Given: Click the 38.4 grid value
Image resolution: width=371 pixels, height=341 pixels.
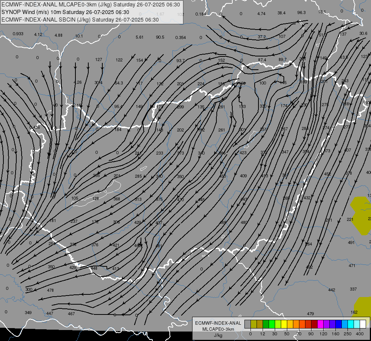Looking at the screenshot, I should click(x=281, y=13).
